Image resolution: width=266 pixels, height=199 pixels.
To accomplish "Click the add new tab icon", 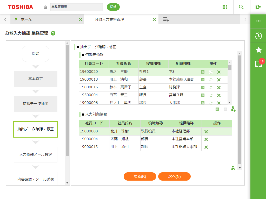I will pos(166,19).
